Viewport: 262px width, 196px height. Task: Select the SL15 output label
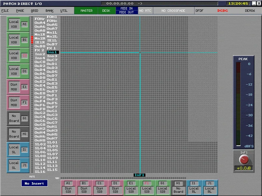point(52,170)
